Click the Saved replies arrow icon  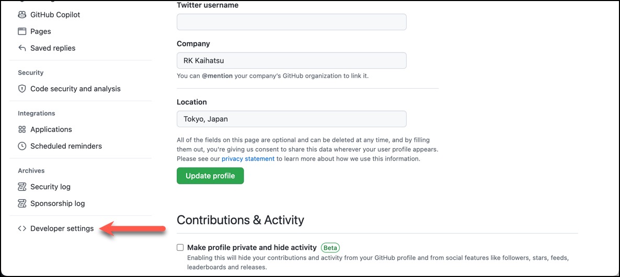point(22,48)
